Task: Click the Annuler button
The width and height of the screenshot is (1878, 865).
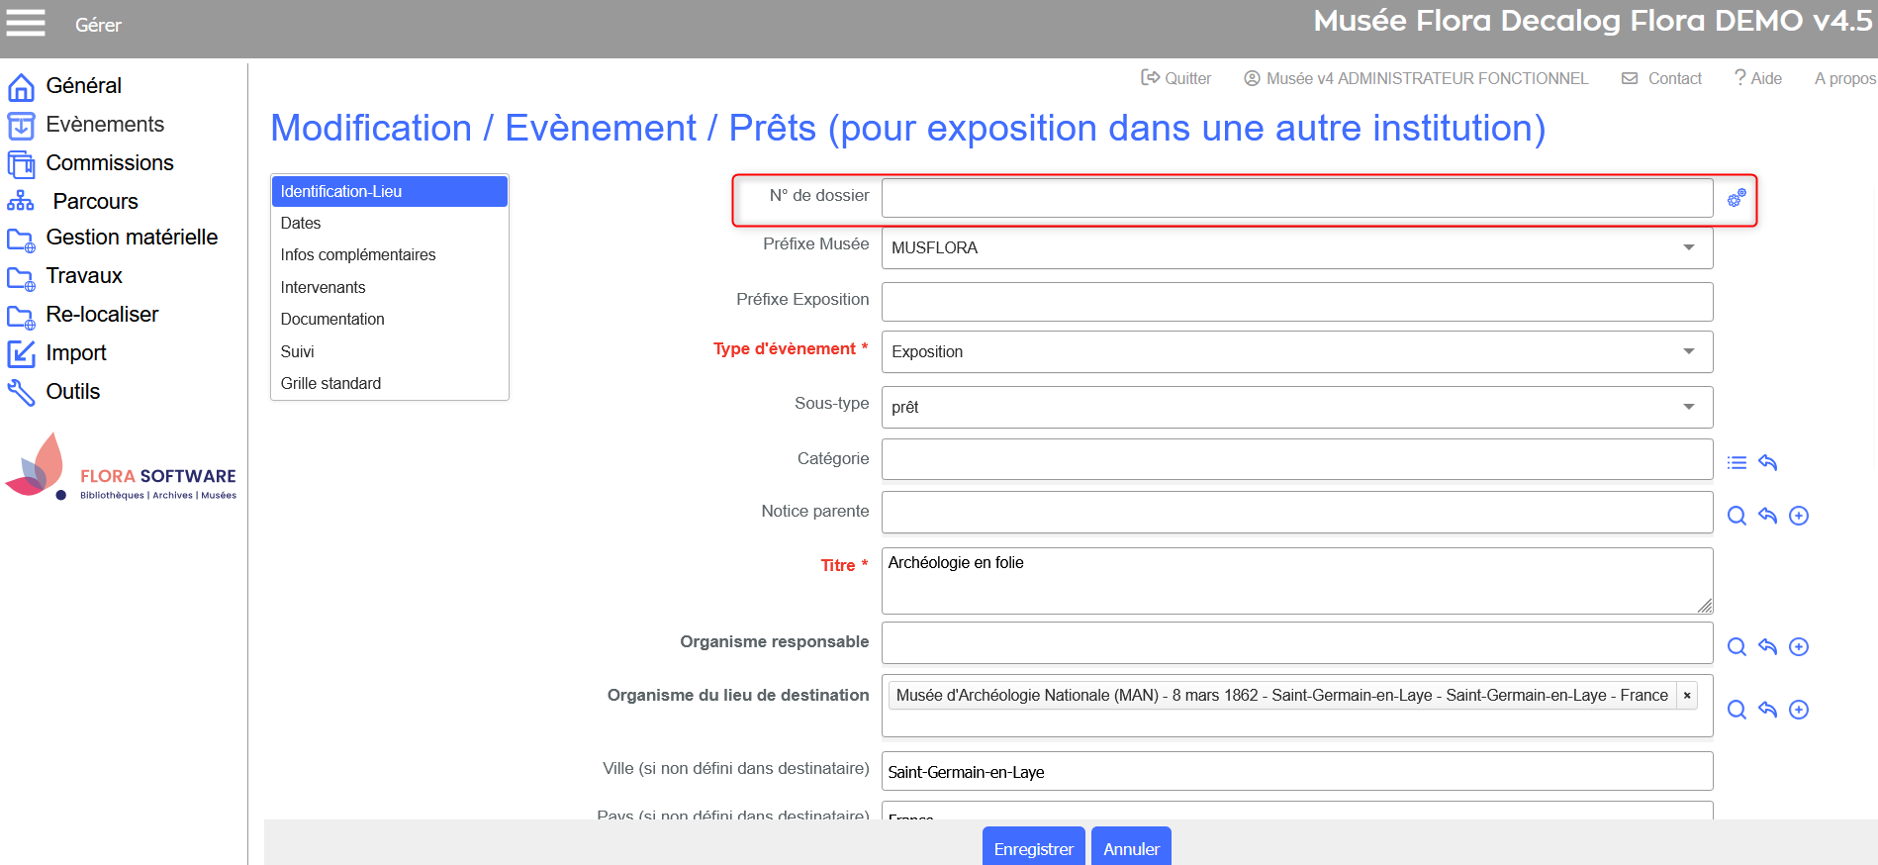Action: 1131,848
